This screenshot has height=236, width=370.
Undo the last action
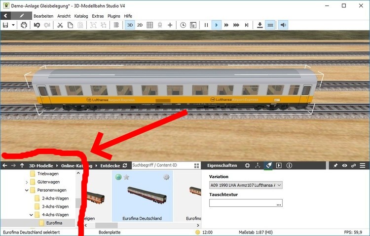point(37,25)
